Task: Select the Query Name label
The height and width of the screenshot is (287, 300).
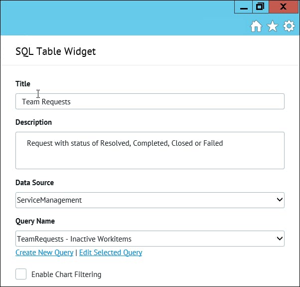Action: [x=35, y=221]
